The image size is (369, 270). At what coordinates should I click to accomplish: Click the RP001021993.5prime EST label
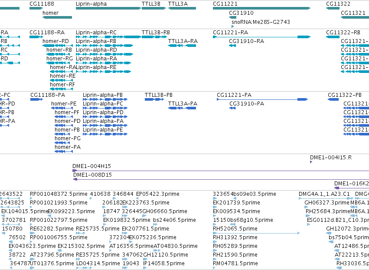point(59,203)
